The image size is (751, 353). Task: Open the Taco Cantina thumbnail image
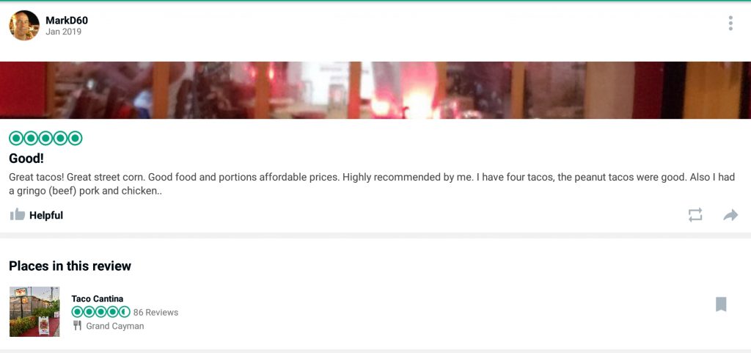pos(34,312)
